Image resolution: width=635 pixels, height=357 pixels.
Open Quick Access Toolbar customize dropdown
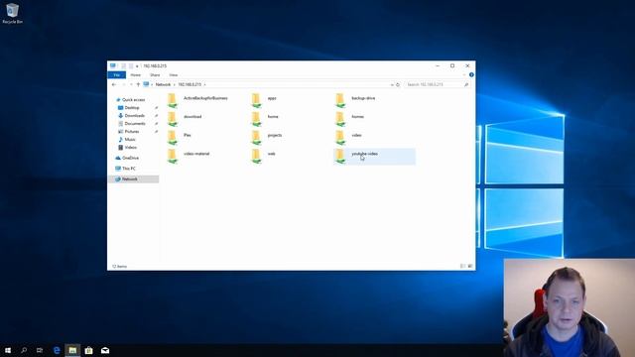point(137,66)
